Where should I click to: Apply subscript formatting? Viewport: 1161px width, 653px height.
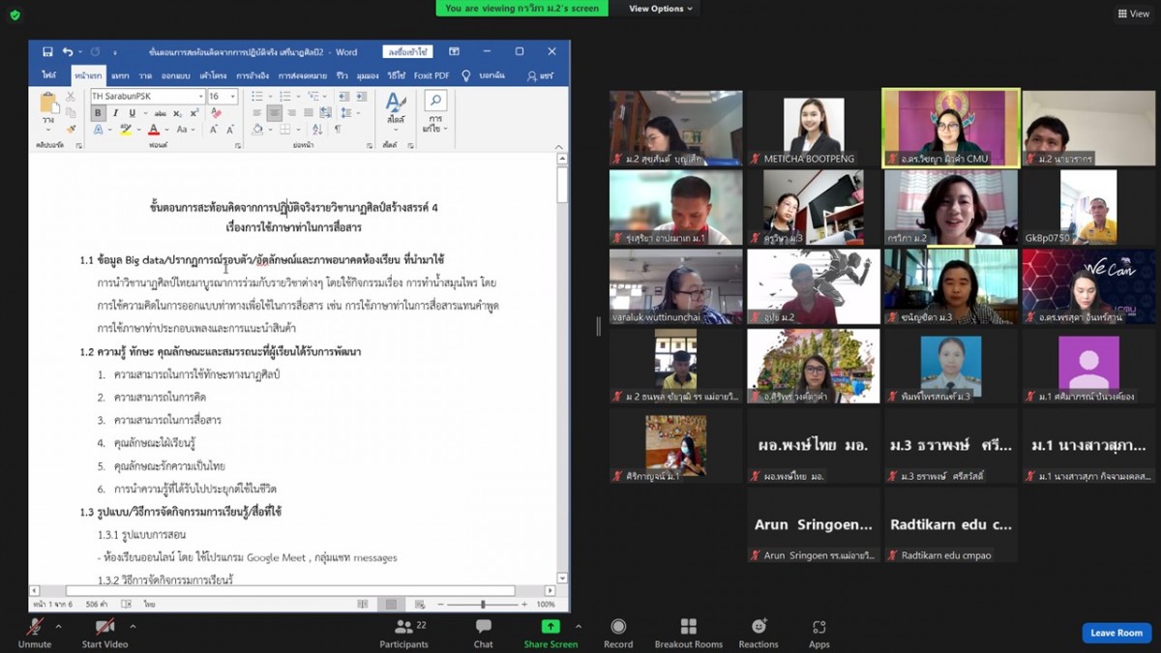[x=178, y=113]
